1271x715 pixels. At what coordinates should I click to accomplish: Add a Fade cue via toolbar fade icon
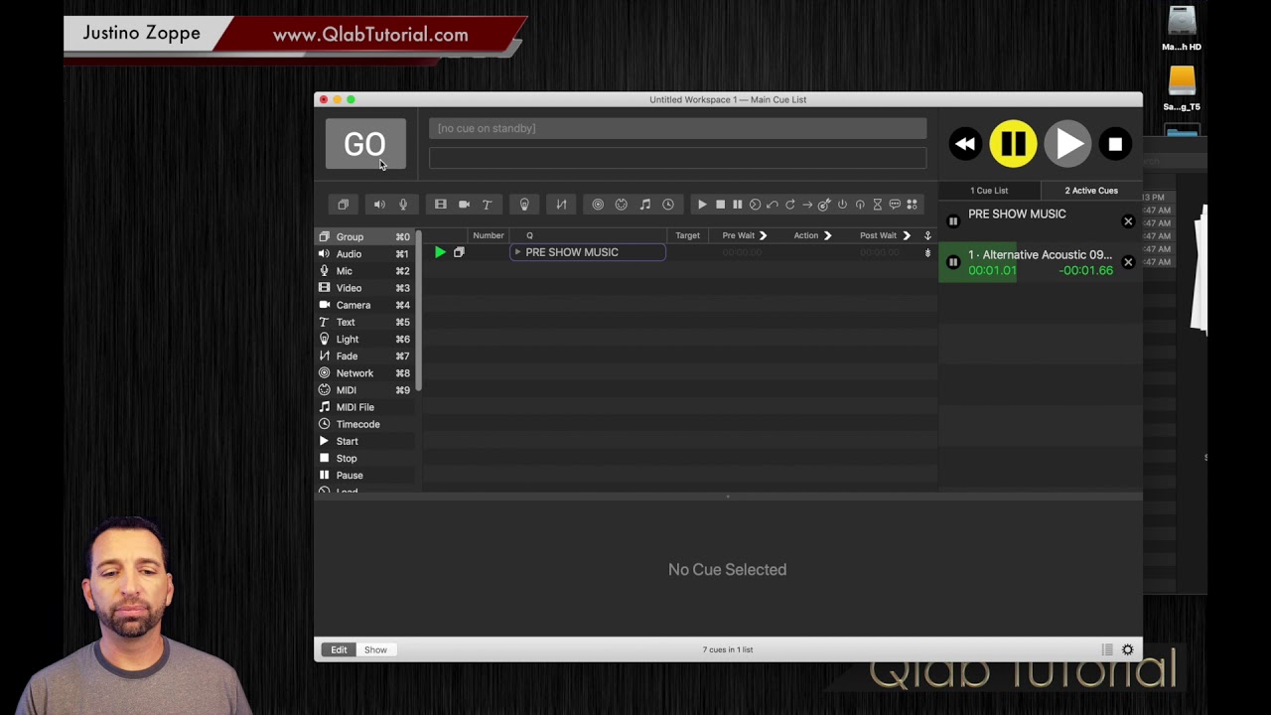[561, 205]
